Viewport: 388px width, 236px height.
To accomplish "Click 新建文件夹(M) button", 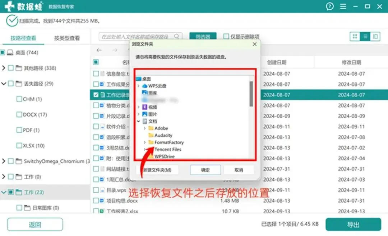I will click(x=157, y=170).
